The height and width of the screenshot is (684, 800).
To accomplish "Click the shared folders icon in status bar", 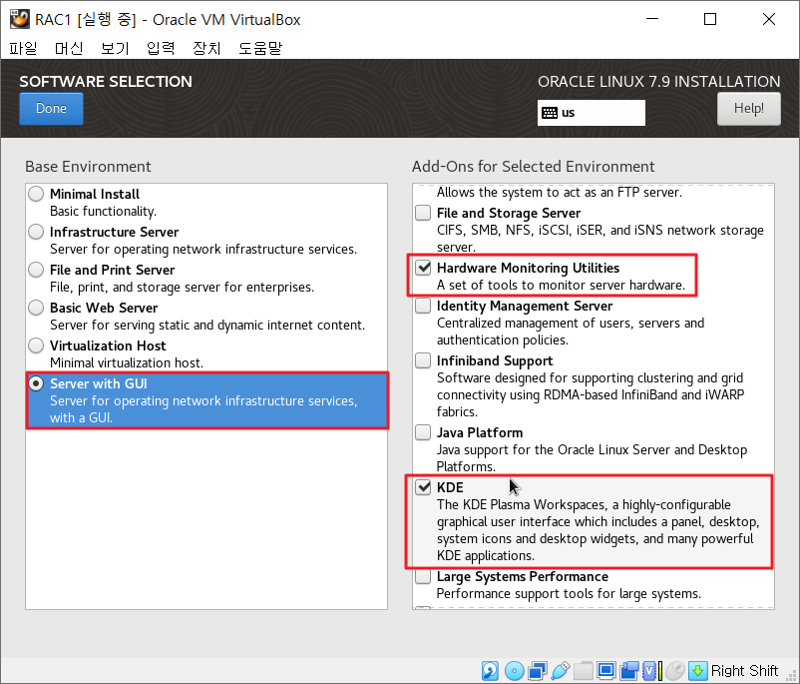I will tap(583, 671).
